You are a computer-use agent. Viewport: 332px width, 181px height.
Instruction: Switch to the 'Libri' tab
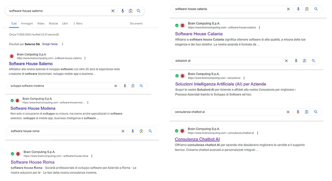click(65, 24)
